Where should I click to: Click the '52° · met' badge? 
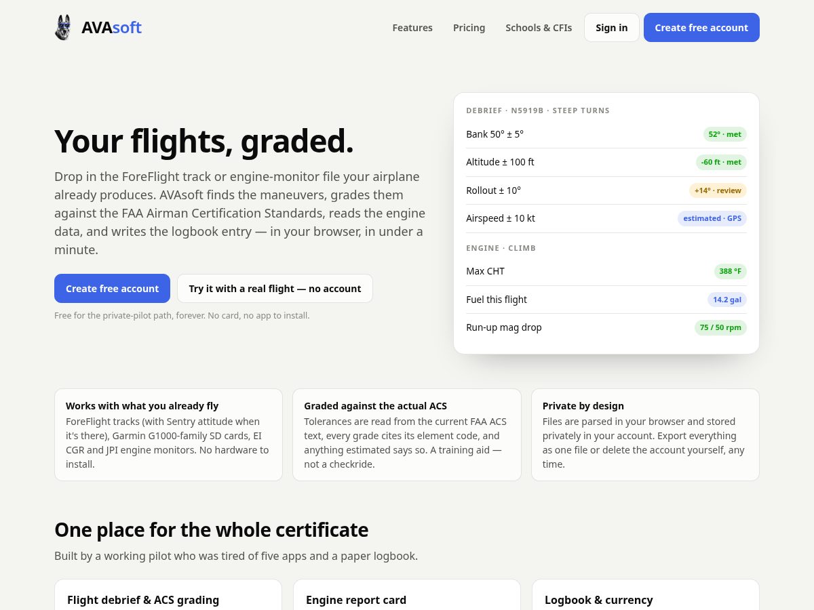coord(725,134)
